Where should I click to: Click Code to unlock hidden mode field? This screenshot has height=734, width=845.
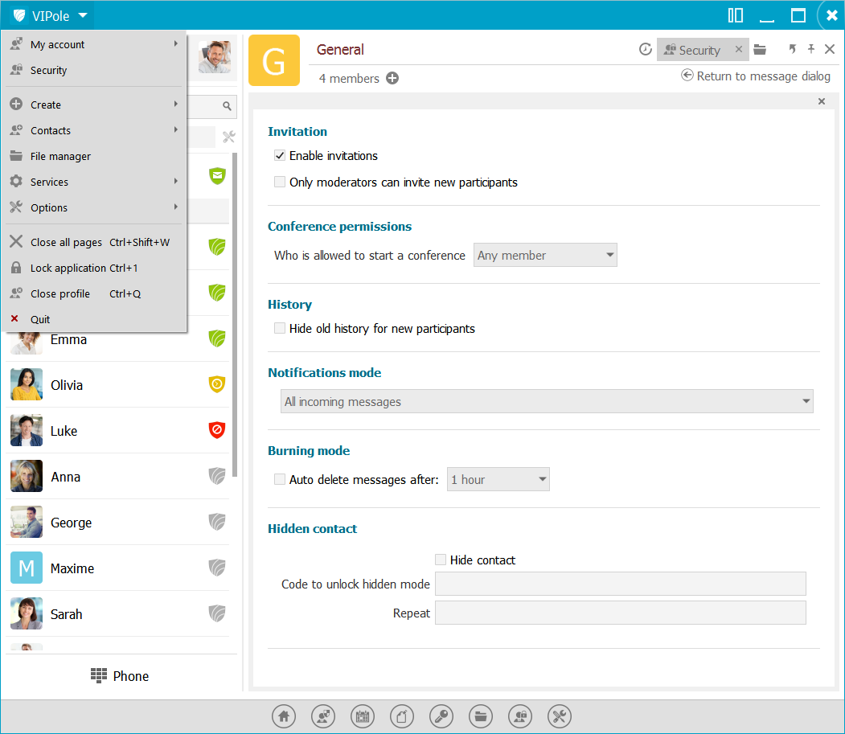click(x=620, y=584)
